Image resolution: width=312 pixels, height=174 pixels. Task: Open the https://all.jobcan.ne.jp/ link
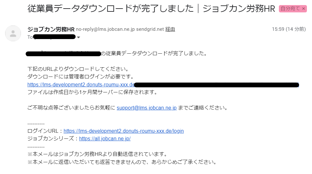[105, 138]
